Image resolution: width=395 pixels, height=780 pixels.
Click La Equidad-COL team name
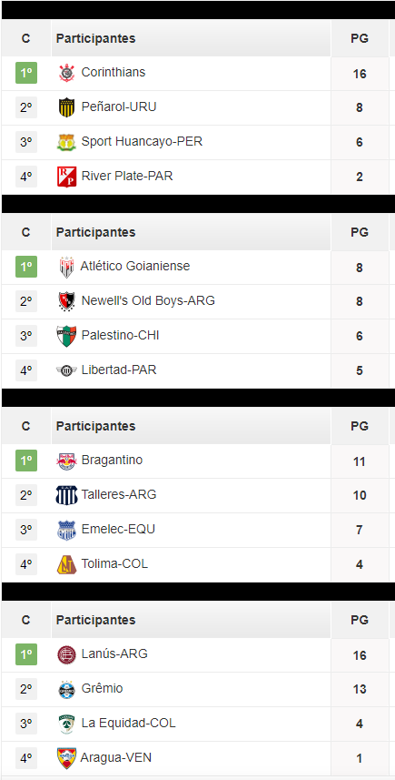pos(129,724)
